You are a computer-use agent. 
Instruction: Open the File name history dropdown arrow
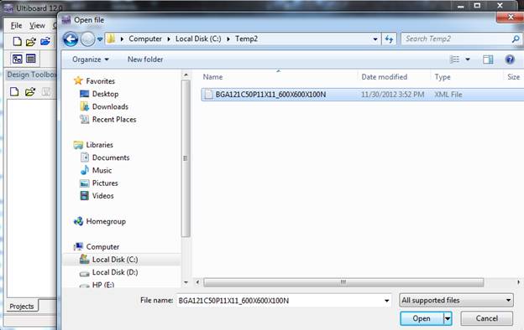[x=387, y=301]
